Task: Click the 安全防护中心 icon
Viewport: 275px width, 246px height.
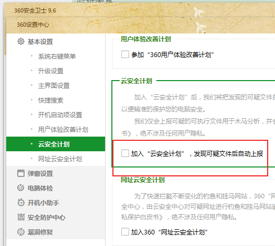Action: [21, 217]
